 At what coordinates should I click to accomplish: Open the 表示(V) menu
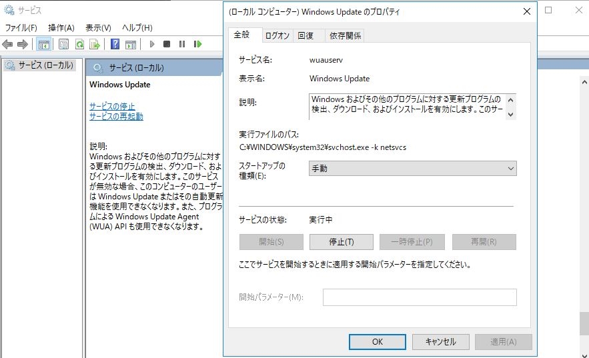tap(99, 28)
